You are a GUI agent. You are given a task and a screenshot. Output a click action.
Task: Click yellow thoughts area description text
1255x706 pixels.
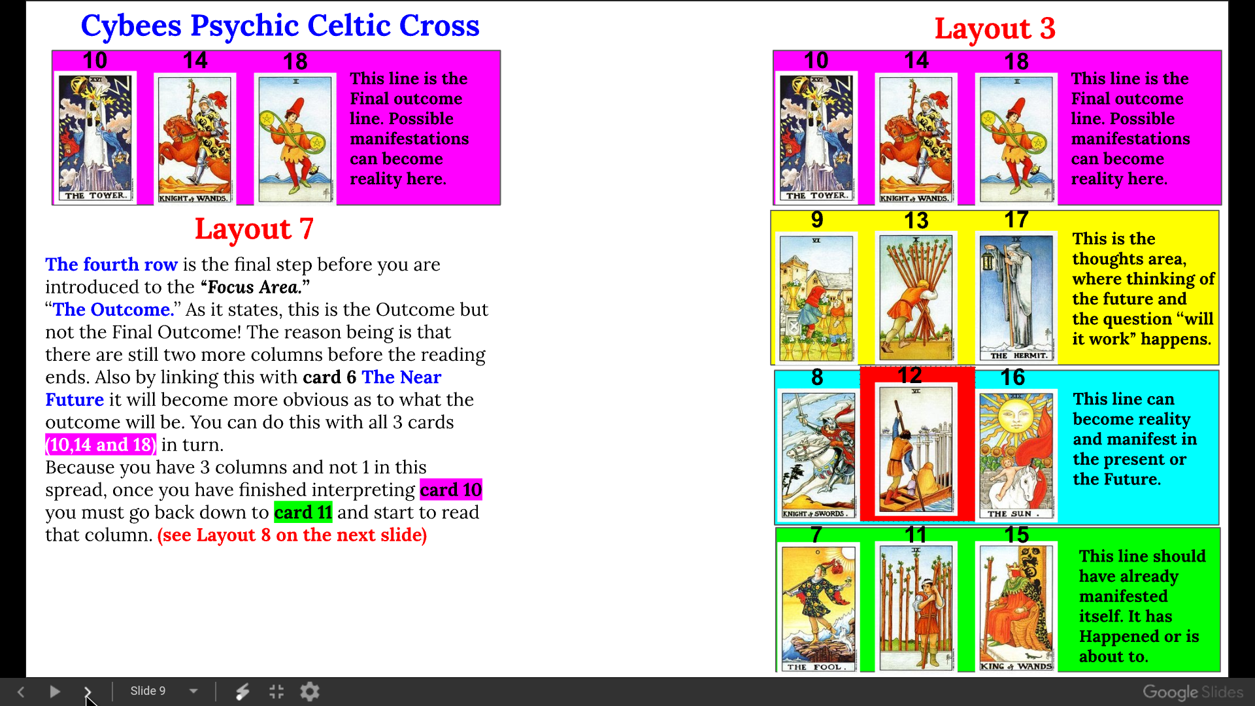click(1143, 288)
